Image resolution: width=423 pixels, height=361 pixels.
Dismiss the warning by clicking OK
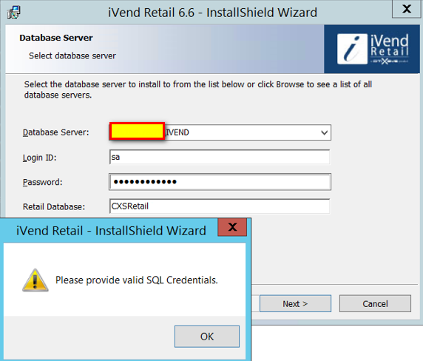(207, 337)
